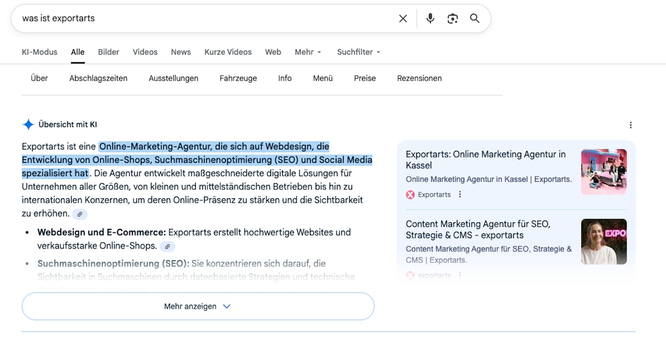Open the Suchfilter dropdown
This screenshot has height=342, width=666.
(358, 52)
